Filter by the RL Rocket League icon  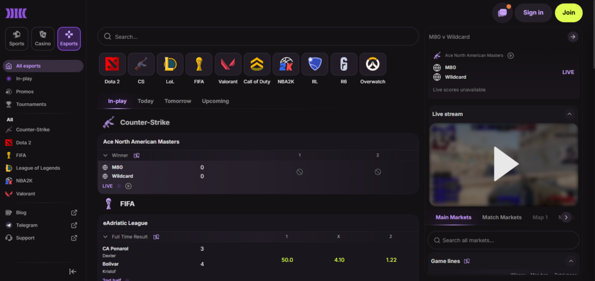(x=315, y=64)
